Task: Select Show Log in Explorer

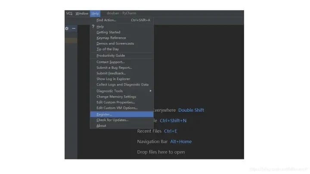Action: (x=113, y=79)
